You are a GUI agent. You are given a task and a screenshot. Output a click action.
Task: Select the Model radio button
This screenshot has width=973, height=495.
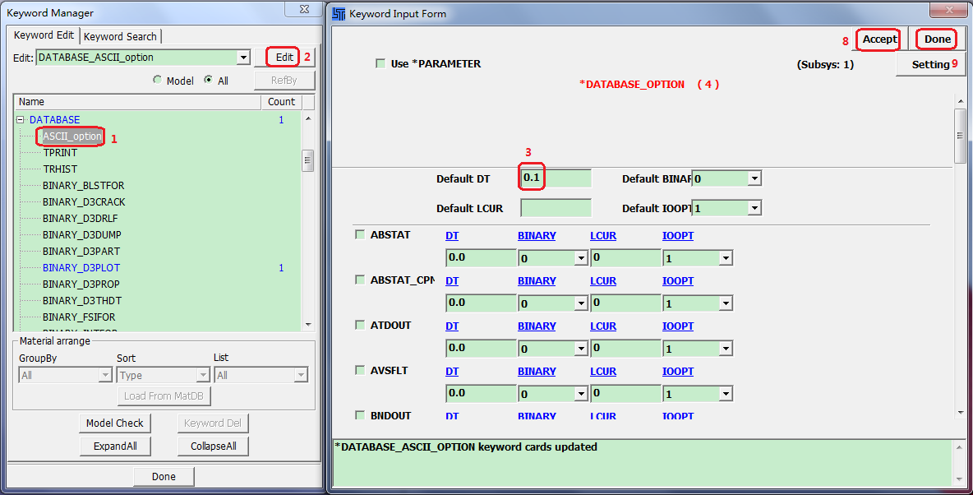click(158, 81)
